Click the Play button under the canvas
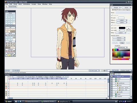137x103 pixels. (x=13, y=71)
